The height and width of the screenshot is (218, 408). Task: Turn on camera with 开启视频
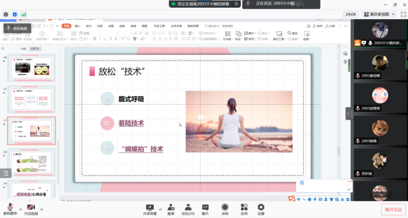31,207
